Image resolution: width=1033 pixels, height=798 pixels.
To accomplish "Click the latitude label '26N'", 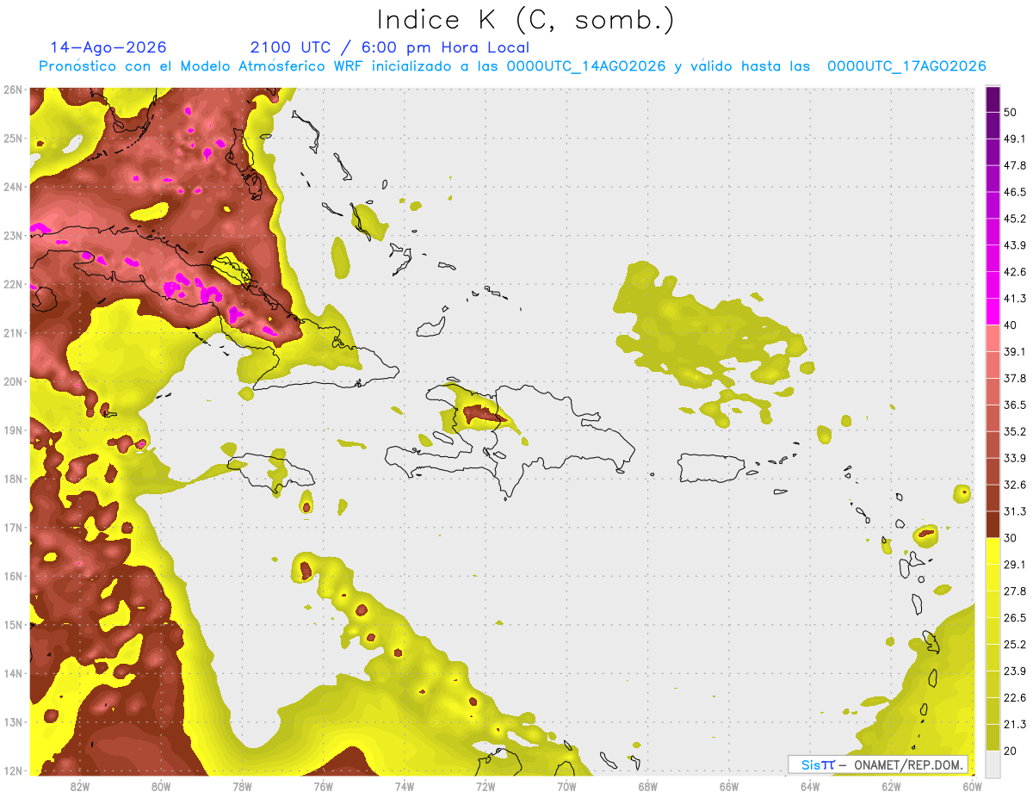I will point(13,90).
